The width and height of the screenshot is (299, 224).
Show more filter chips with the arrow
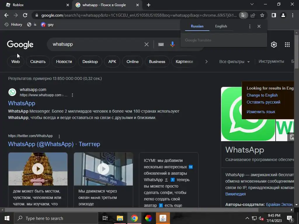tap(206, 62)
